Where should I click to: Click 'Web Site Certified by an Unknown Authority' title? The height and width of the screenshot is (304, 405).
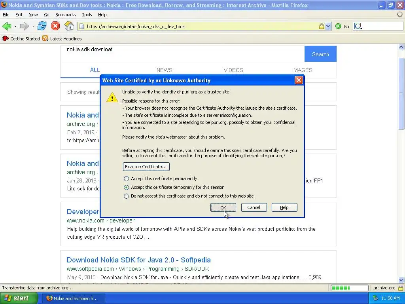[x=156, y=80]
